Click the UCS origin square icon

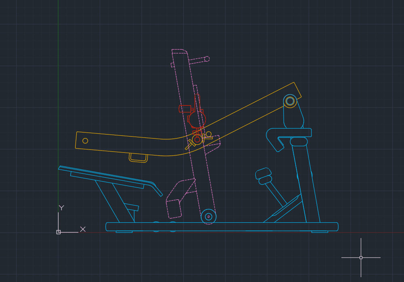click(59, 231)
